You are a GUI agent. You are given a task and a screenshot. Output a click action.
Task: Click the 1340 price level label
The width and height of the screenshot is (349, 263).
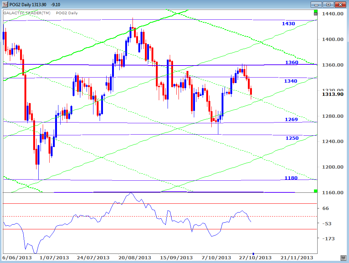(291, 81)
